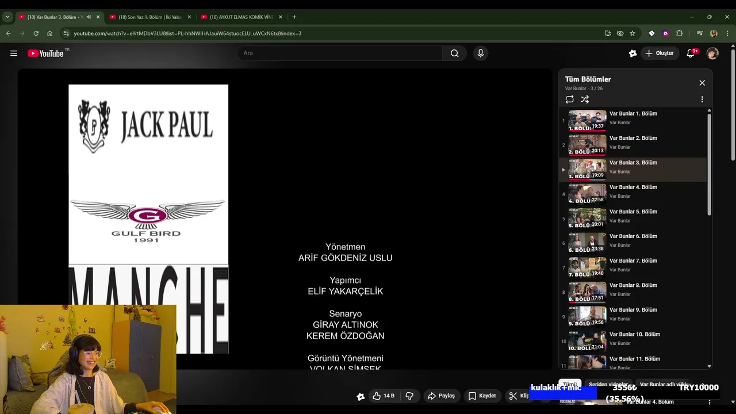Viewport: 736px width, 414px height.
Task: Click the Var Bunlar - 3 / 26 playlist subtitle
Action: pyautogui.click(x=584, y=89)
